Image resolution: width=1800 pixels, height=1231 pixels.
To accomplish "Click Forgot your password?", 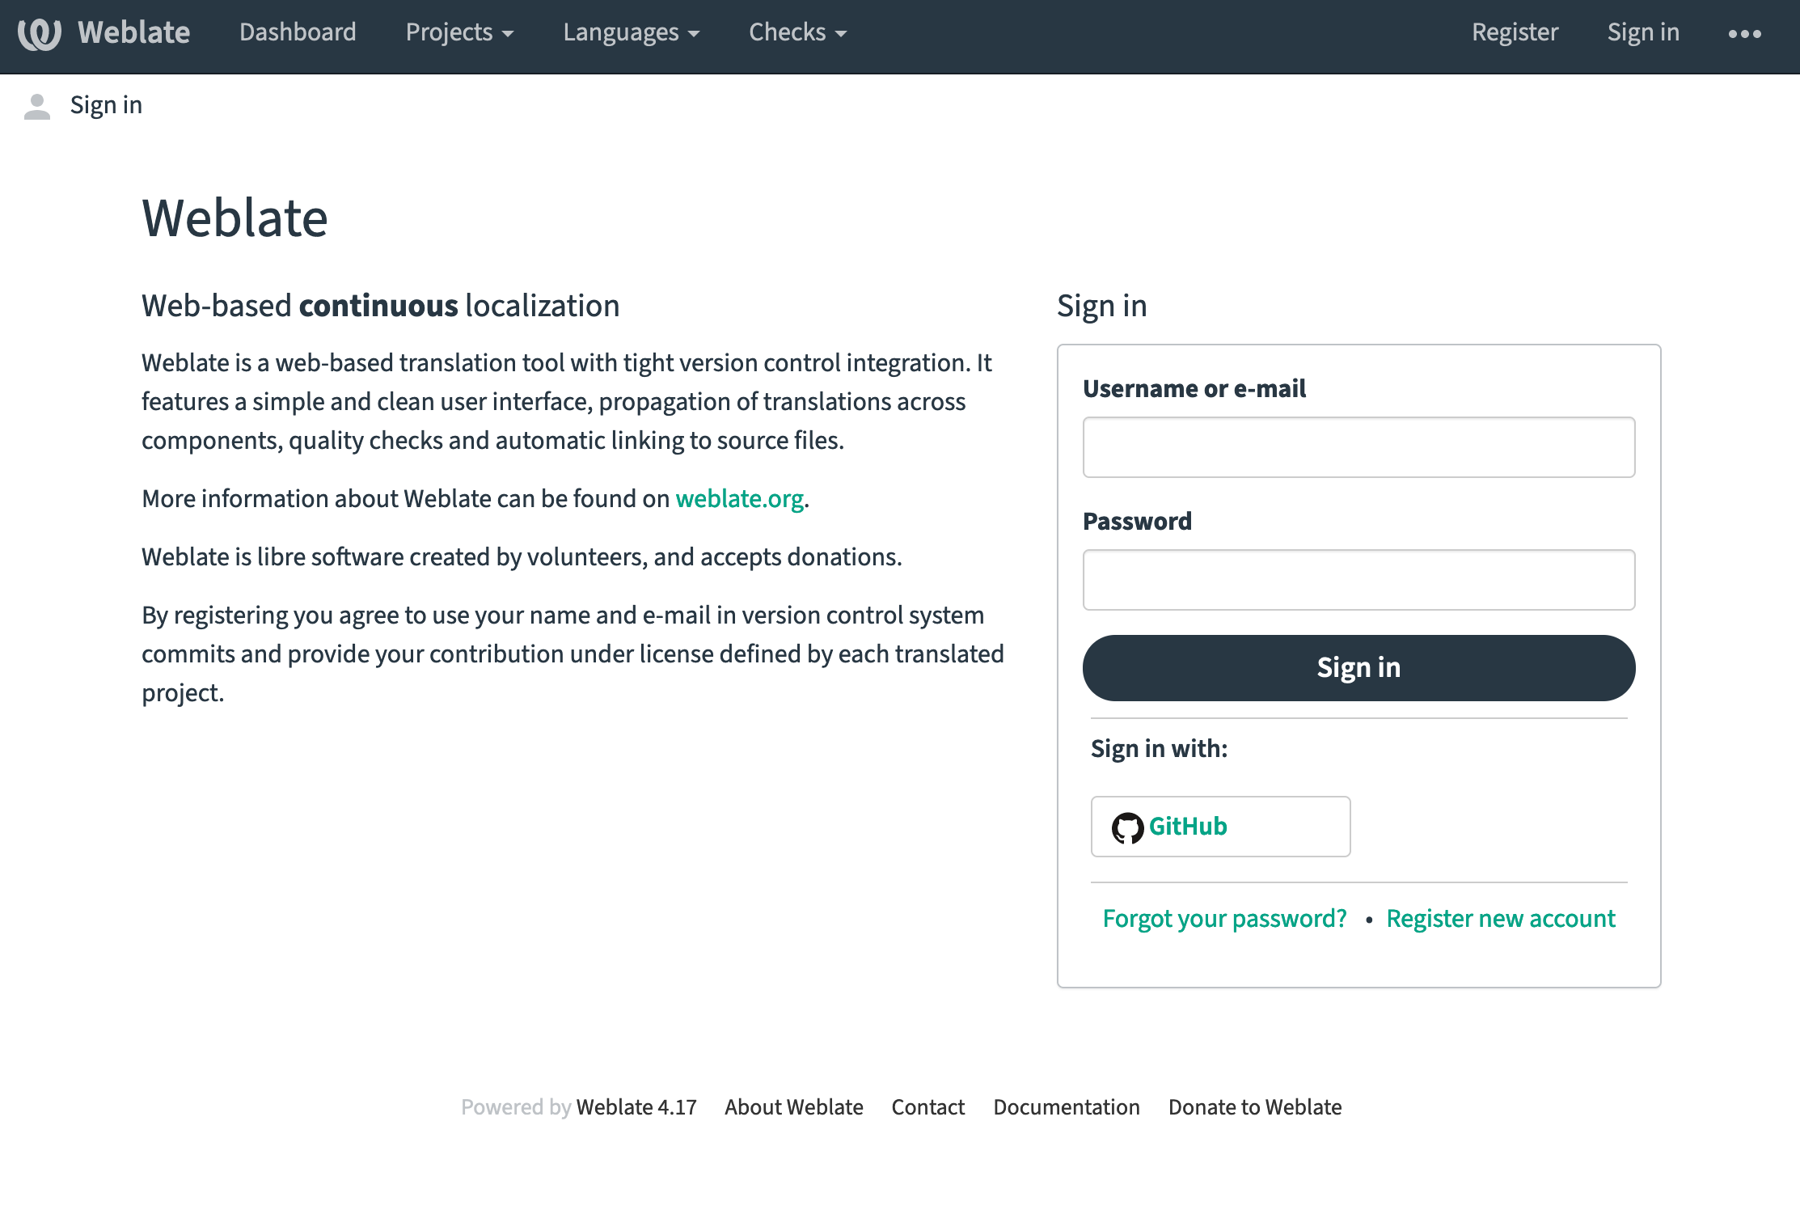I will (x=1223, y=918).
